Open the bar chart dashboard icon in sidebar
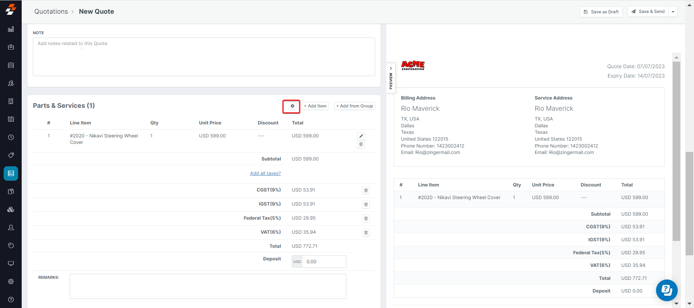The width and height of the screenshot is (694, 308). click(x=11, y=29)
